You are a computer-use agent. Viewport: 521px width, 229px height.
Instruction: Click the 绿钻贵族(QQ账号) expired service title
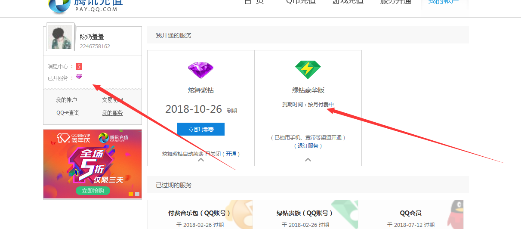point(305,213)
